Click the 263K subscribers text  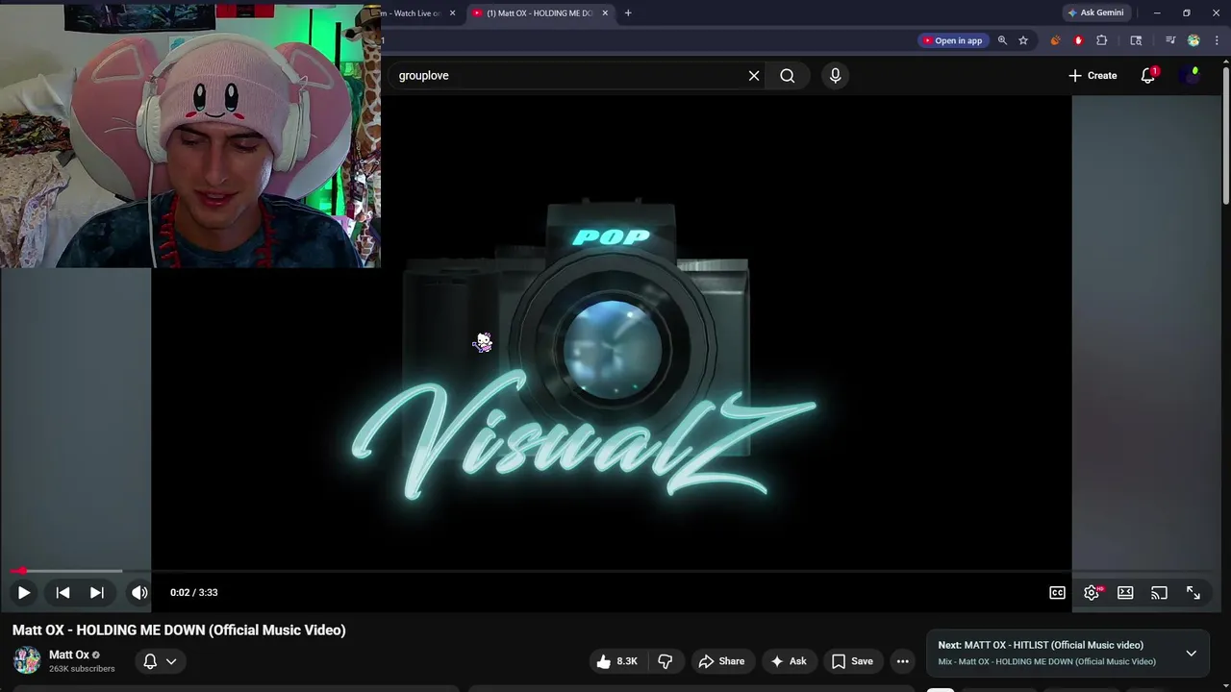click(x=82, y=669)
